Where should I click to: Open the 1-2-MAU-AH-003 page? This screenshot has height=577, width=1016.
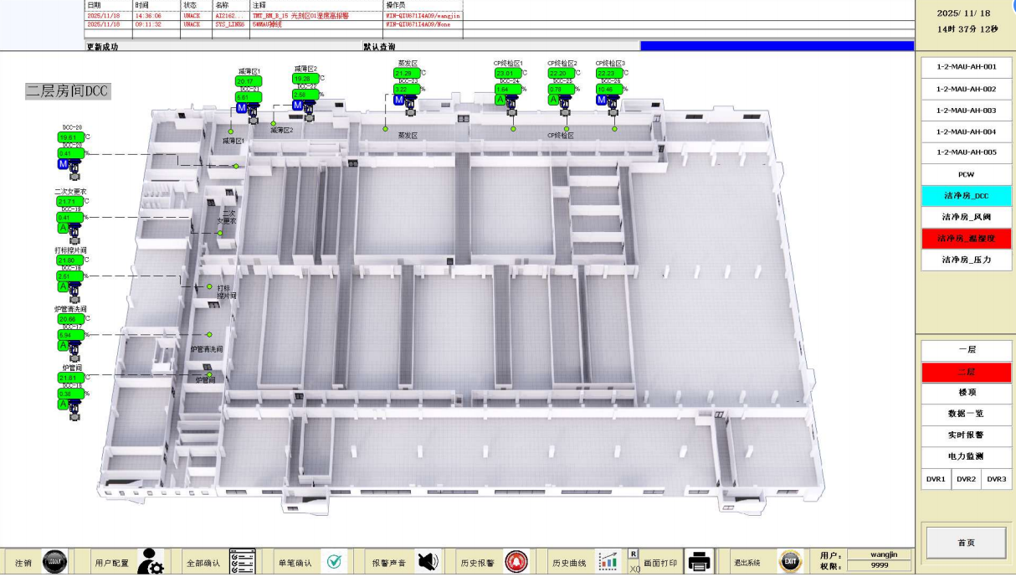coord(967,111)
